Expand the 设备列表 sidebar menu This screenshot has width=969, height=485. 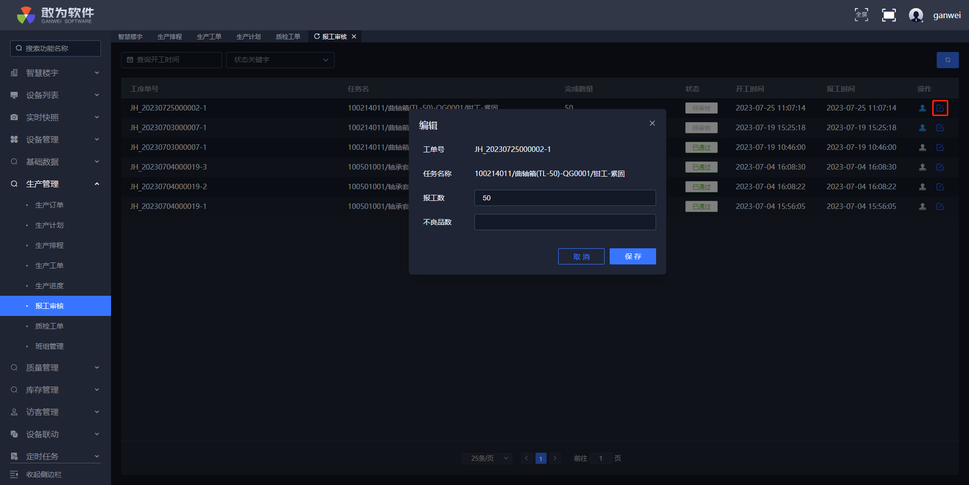coord(56,95)
